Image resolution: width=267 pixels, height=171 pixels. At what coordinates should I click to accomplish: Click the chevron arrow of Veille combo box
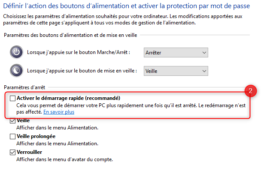204,71
